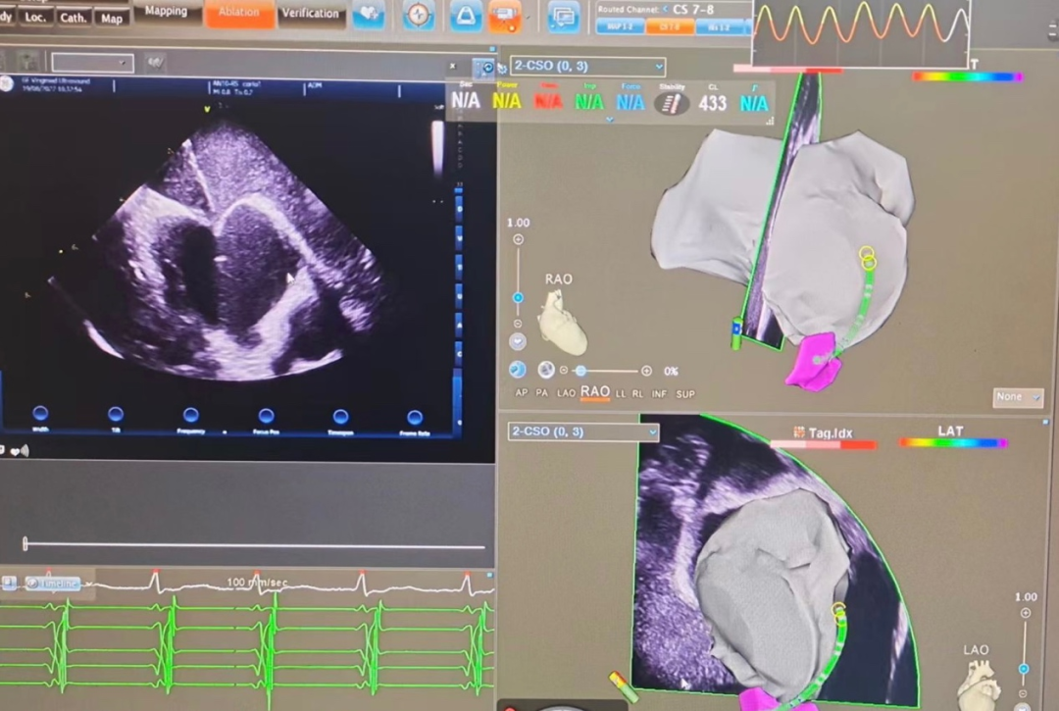Expand arrow beside the orange monitor icon

pyautogui.click(x=529, y=19)
